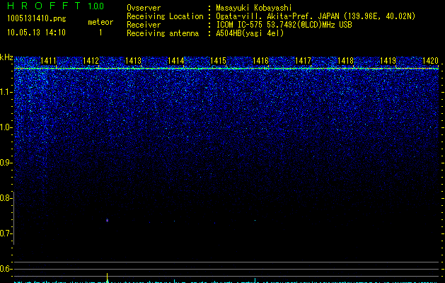The width and height of the screenshot is (445, 283).
Task: Click the 1414 time marker
Action: (x=176, y=61)
